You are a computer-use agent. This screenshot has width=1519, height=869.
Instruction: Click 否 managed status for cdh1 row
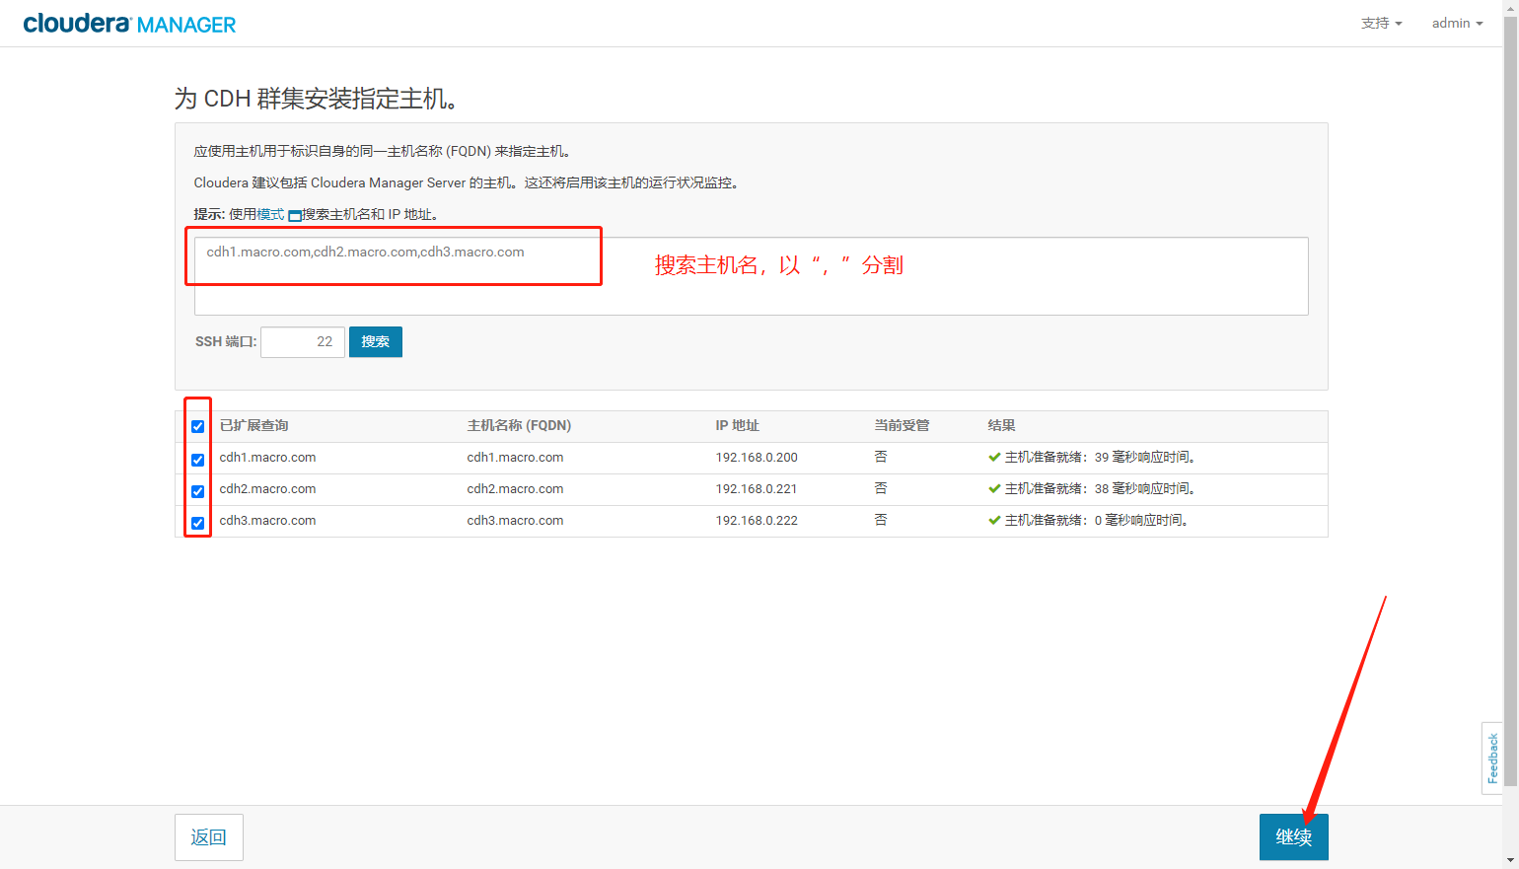coord(881,457)
